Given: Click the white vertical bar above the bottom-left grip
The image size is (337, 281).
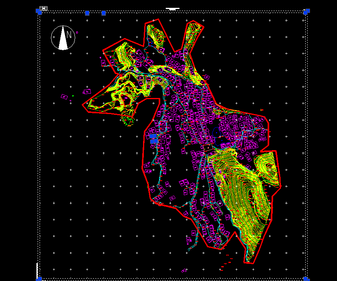Looking at the screenshot, I should tap(37, 270).
